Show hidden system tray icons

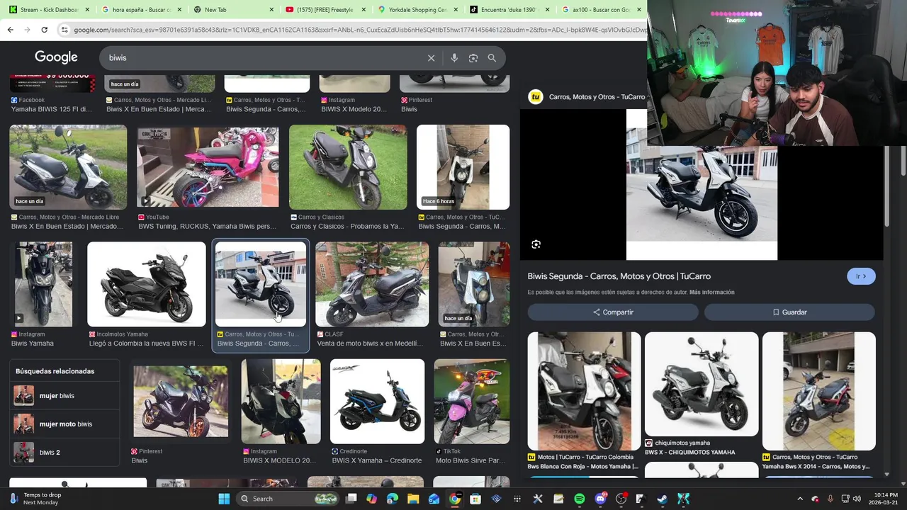[x=800, y=499]
